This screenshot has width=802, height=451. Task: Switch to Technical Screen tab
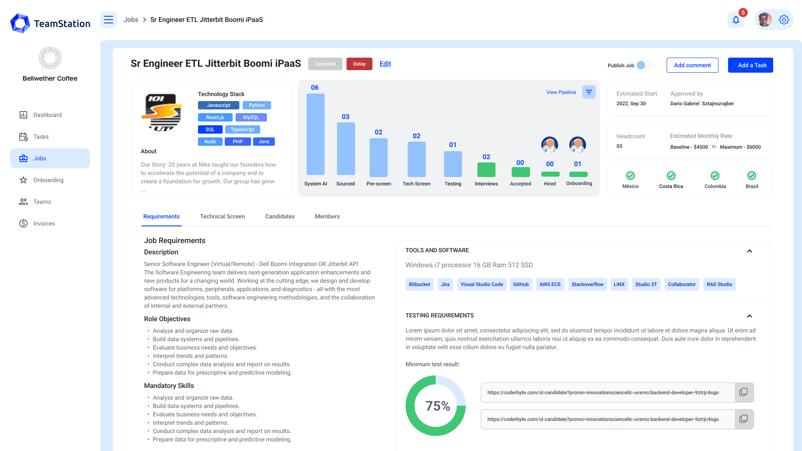click(222, 216)
